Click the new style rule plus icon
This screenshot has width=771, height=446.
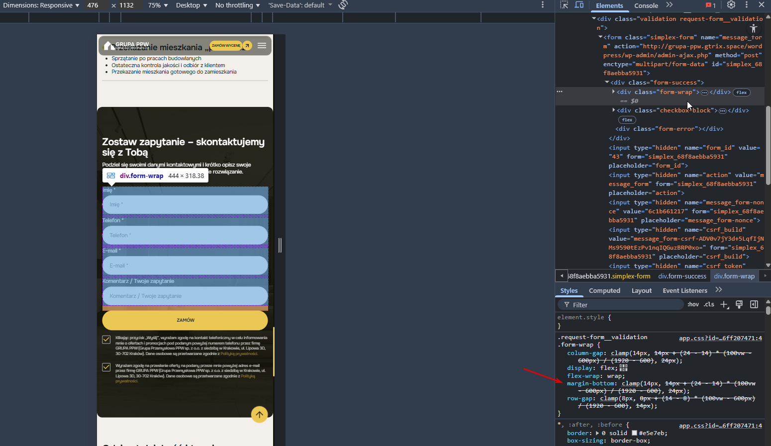pyautogui.click(x=724, y=304)
